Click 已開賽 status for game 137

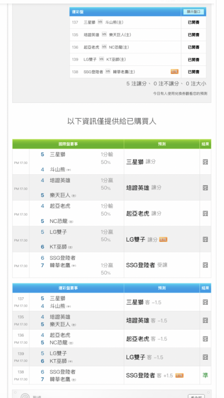[x=193, y=22]
